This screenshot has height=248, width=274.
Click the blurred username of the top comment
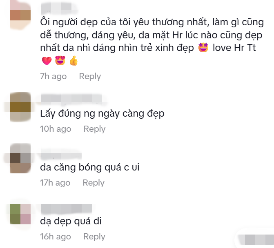56,9
